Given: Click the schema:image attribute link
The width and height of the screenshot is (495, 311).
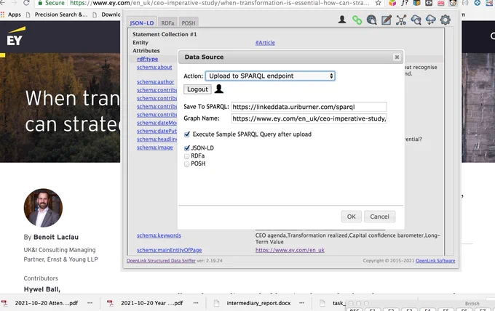Looking at the screenshot, I should tap(154, 148).
